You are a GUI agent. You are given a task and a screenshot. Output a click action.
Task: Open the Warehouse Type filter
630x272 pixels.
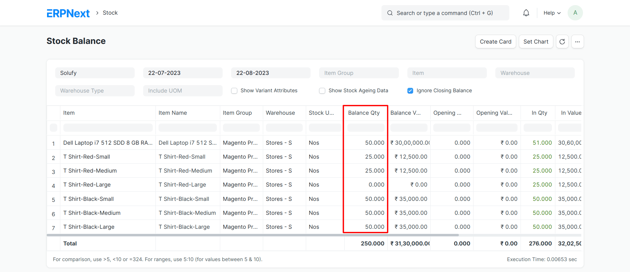pyautogui.click(x=95, y=91)
